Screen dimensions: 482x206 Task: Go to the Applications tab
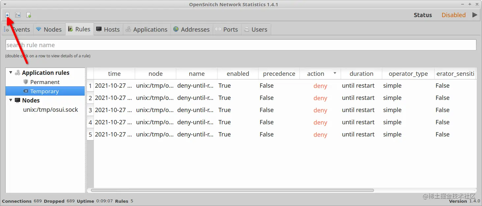(147, 29)
